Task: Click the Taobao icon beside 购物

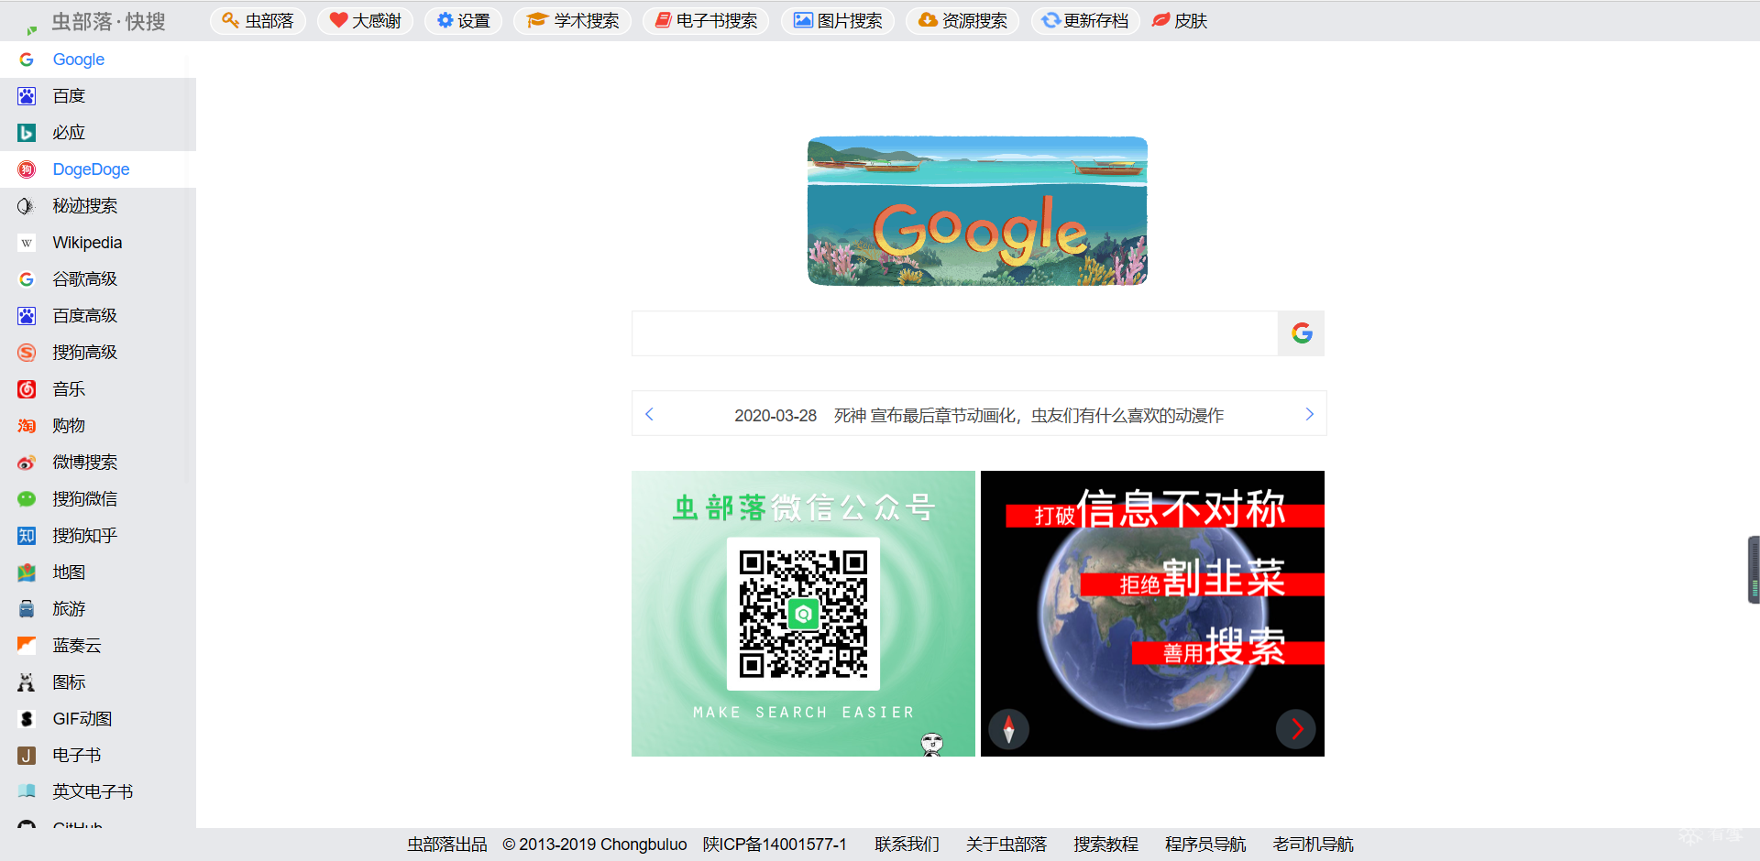Action: coord(27,426)
